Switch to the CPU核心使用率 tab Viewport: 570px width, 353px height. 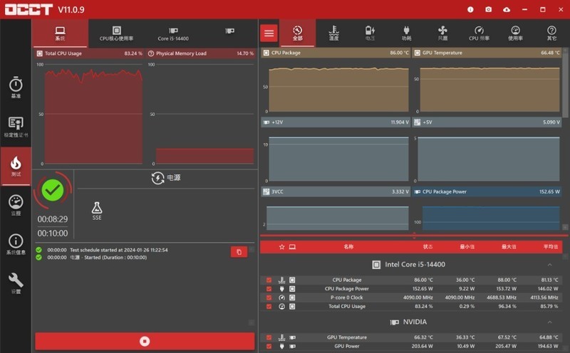pos(117,33)
